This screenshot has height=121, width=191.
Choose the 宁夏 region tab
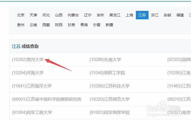(97, 25)
